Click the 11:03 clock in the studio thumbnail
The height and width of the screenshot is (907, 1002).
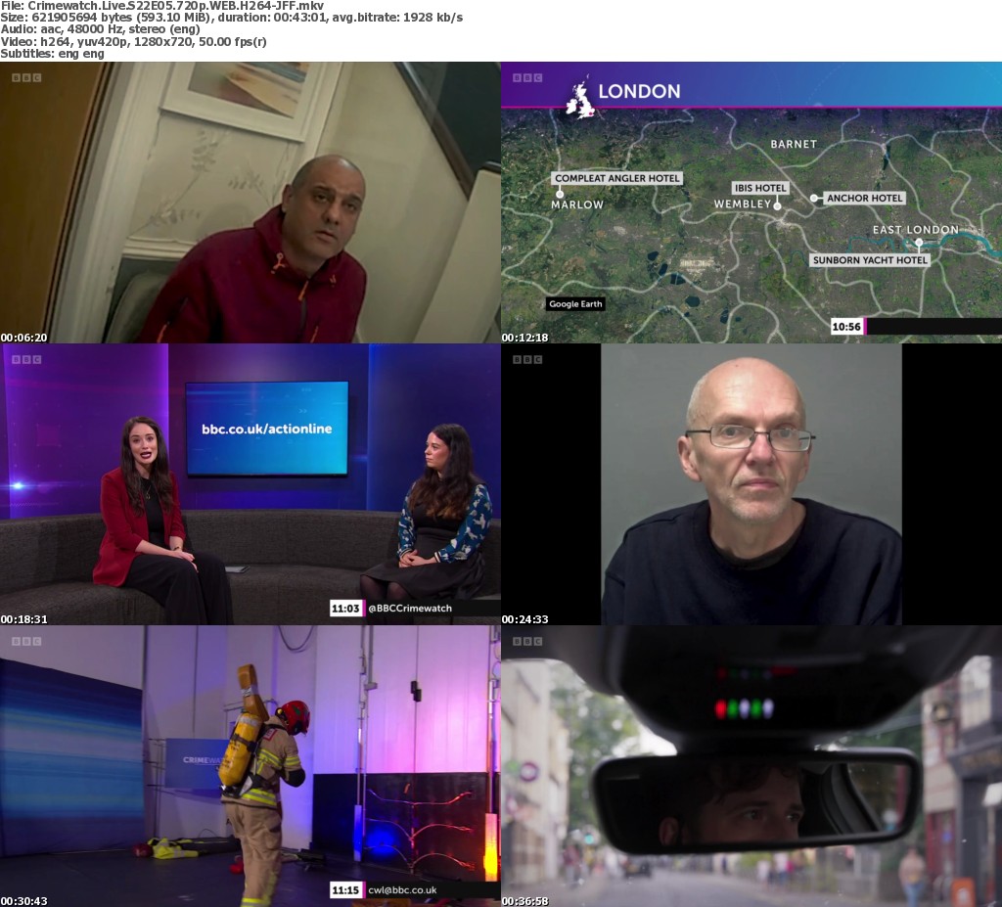coord(345,609)
